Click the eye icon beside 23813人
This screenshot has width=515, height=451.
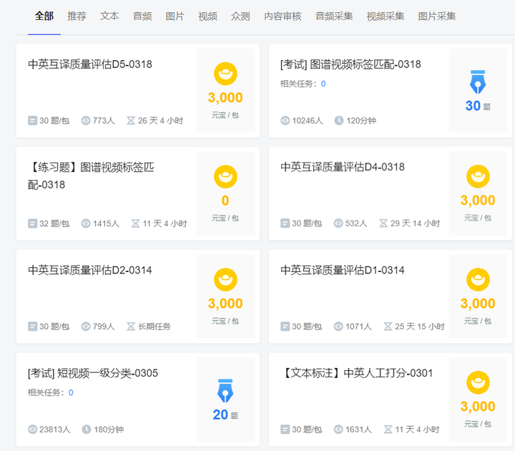click(32, 430)
